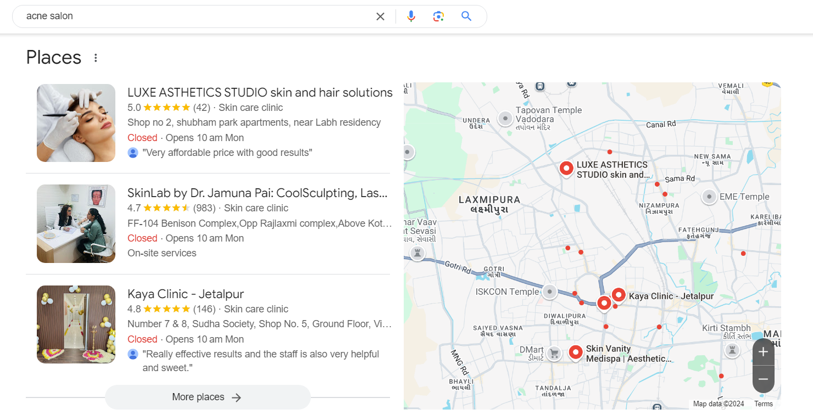Click the small red dot near Sama Rd
The width and height of the screenshot is (813, 420).
[657, 184]
